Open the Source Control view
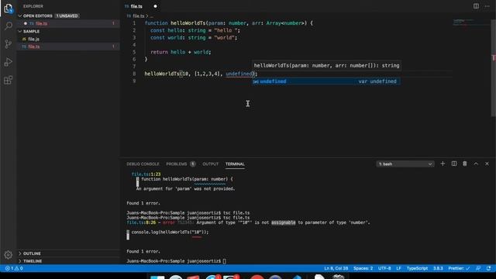 (9, 44)
